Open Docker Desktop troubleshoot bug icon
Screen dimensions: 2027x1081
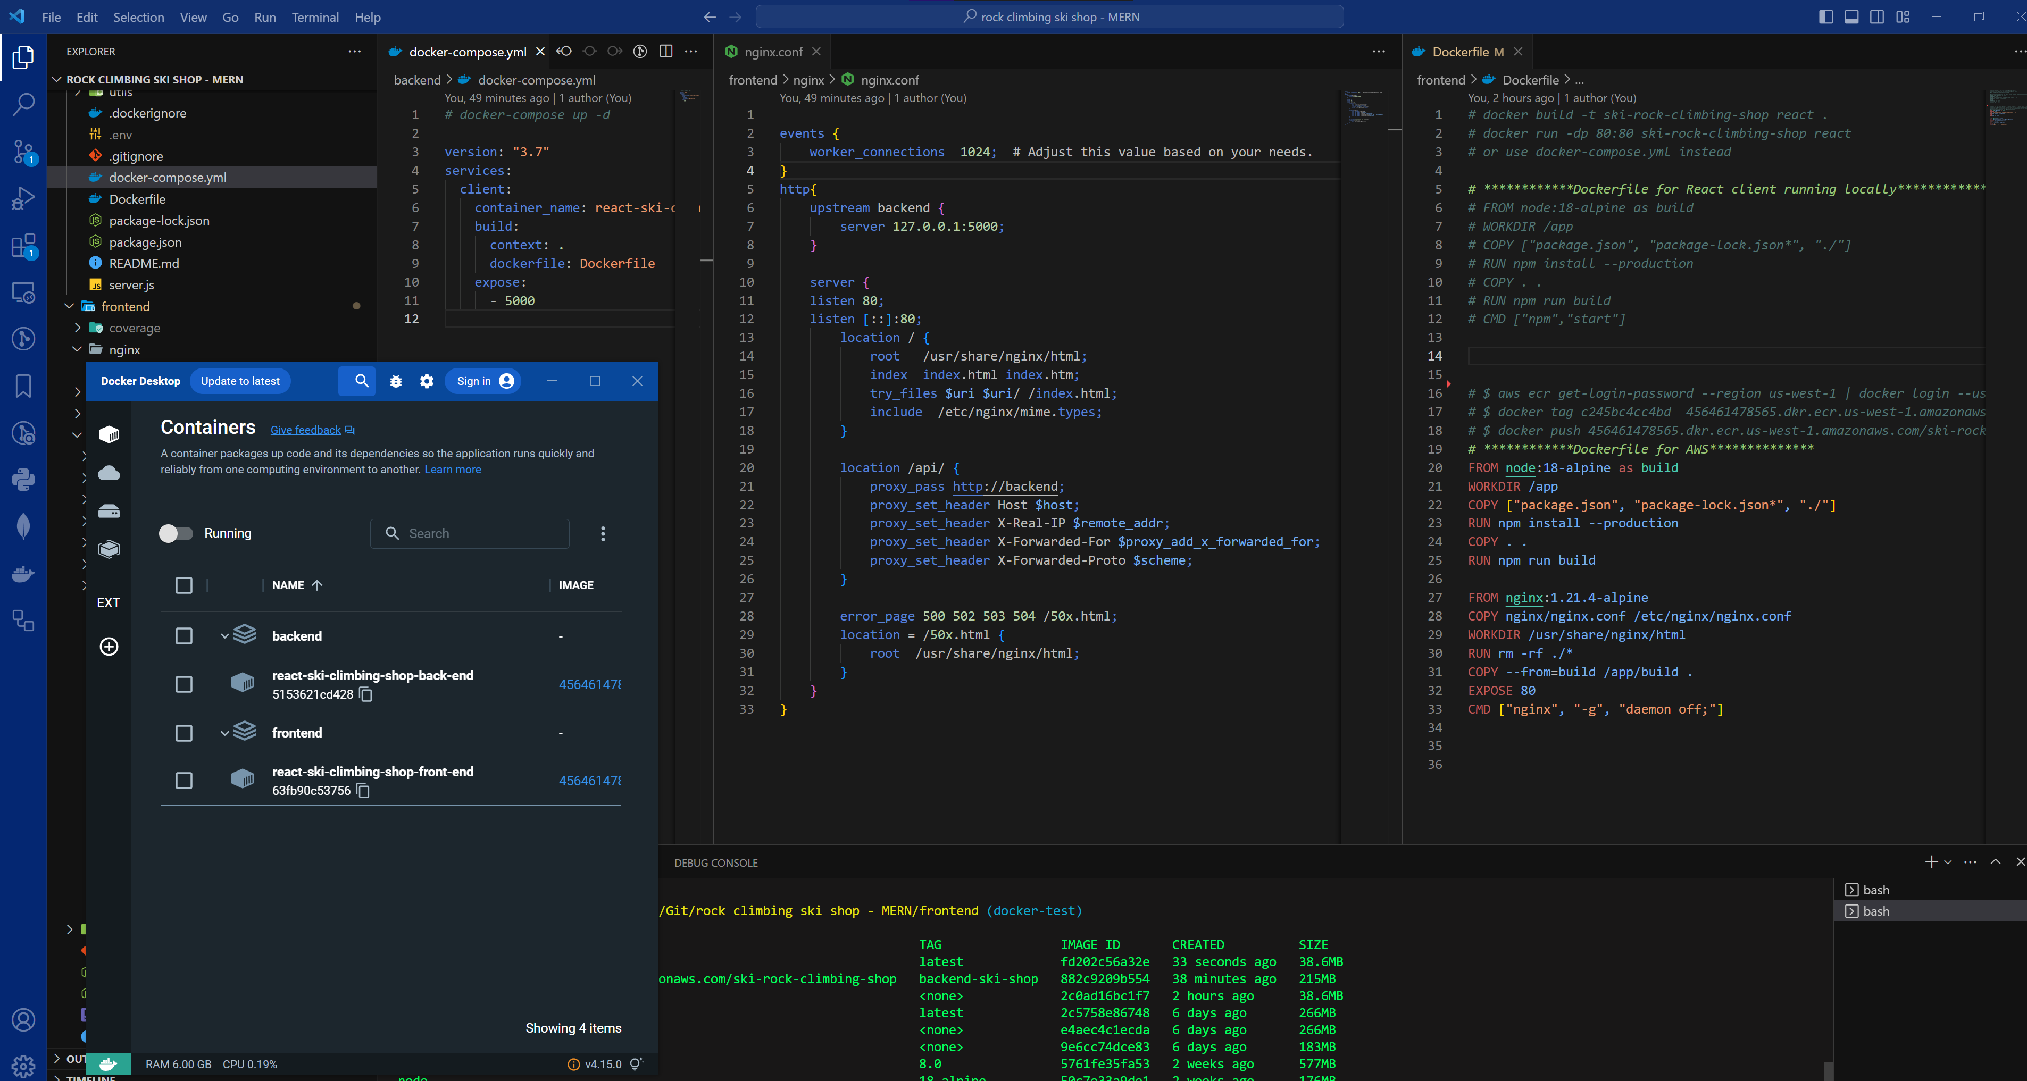coord(396,381)
